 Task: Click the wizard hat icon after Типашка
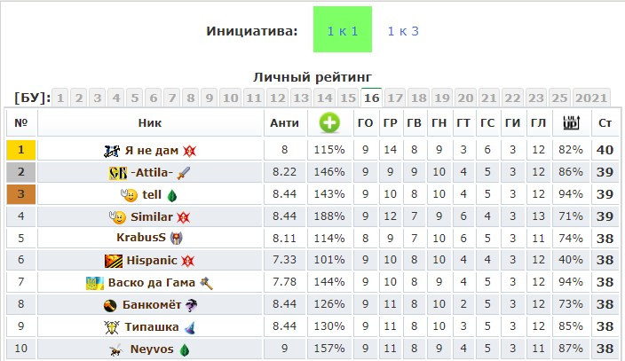click(x=190, y=327)
